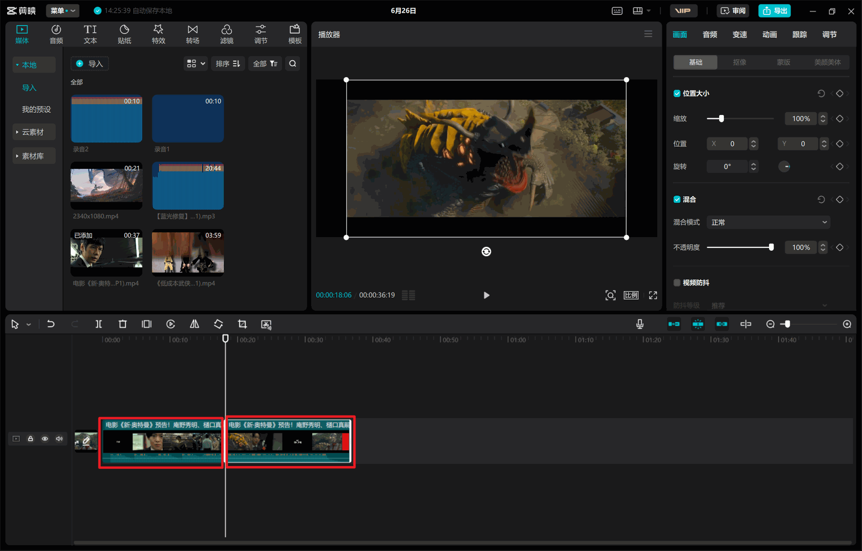Viewport: 862px width, 551px height.
Task: Expand the 云素材 tree item
Action: point(34,132)
